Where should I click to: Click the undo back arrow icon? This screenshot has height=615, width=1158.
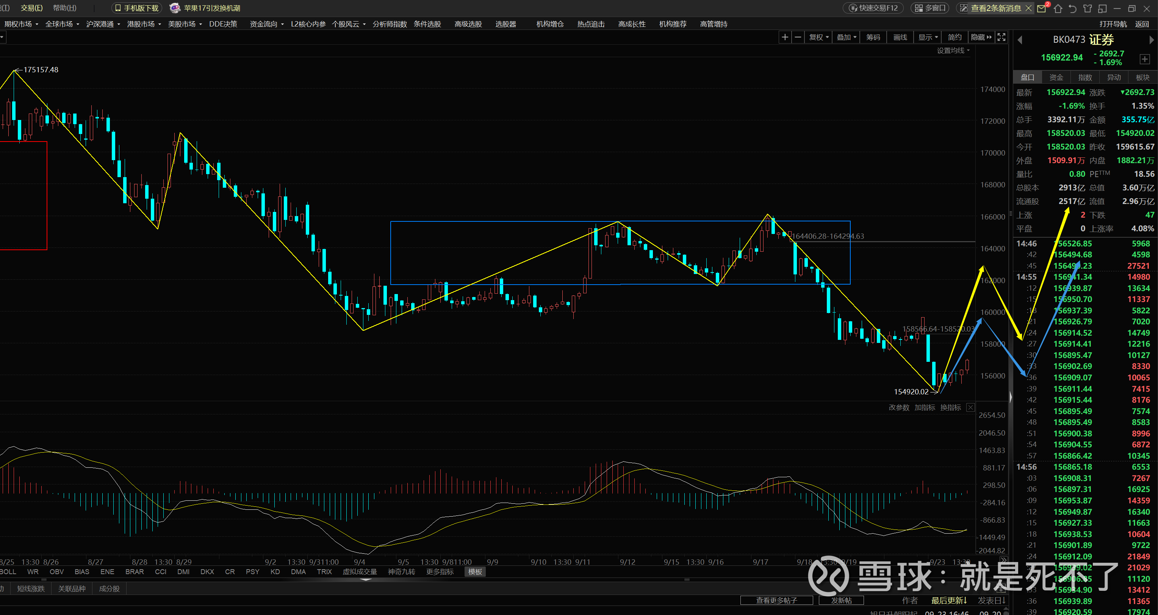(x=1073, y=9)
